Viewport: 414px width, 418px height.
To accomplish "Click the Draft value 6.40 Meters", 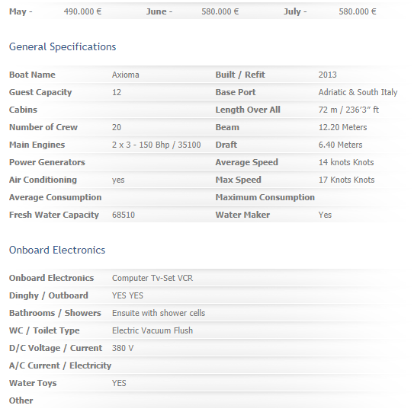I will click(x=340, y=145).
